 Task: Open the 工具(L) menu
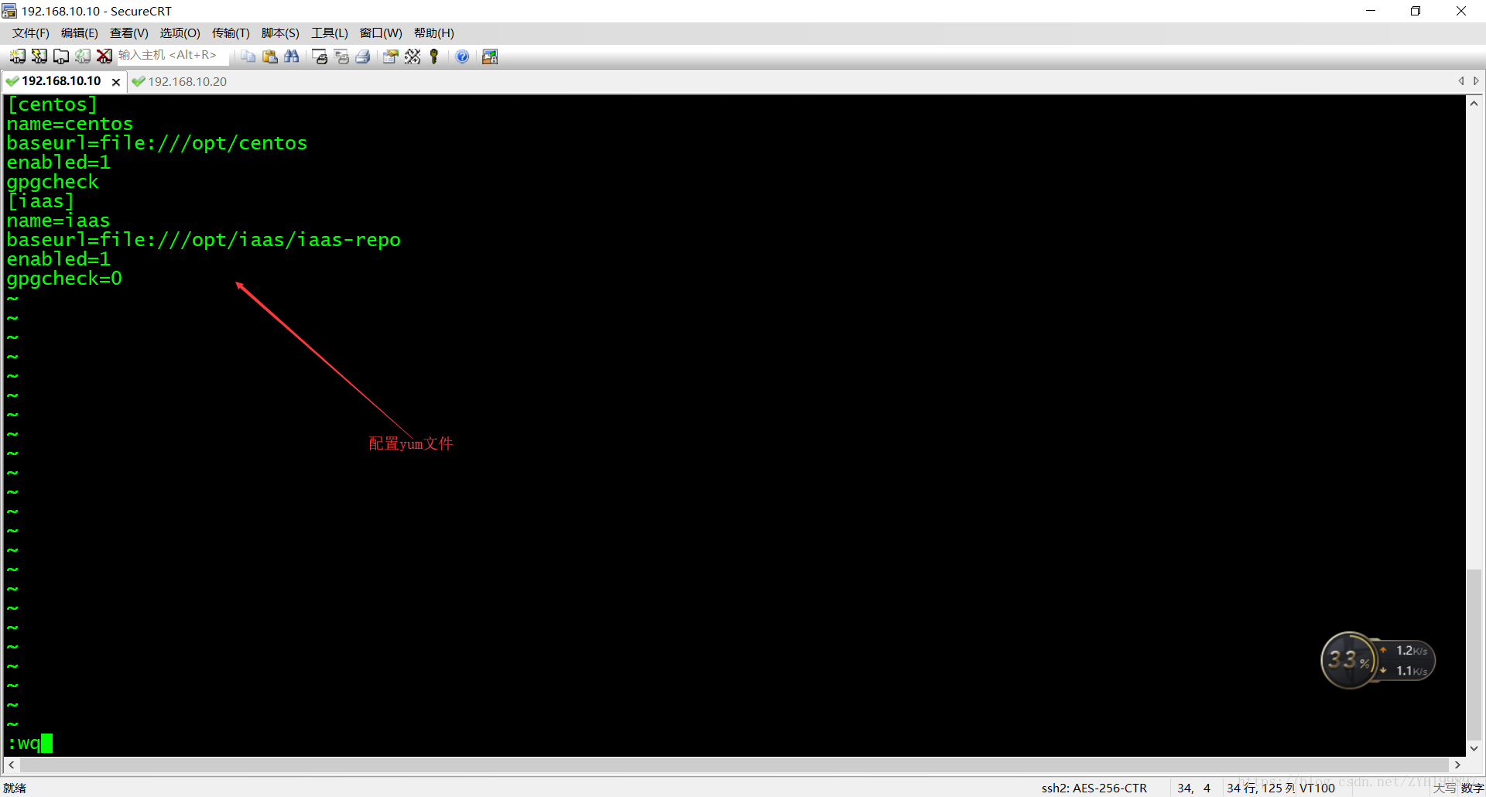pyautogui.click(x=330, y=32)
